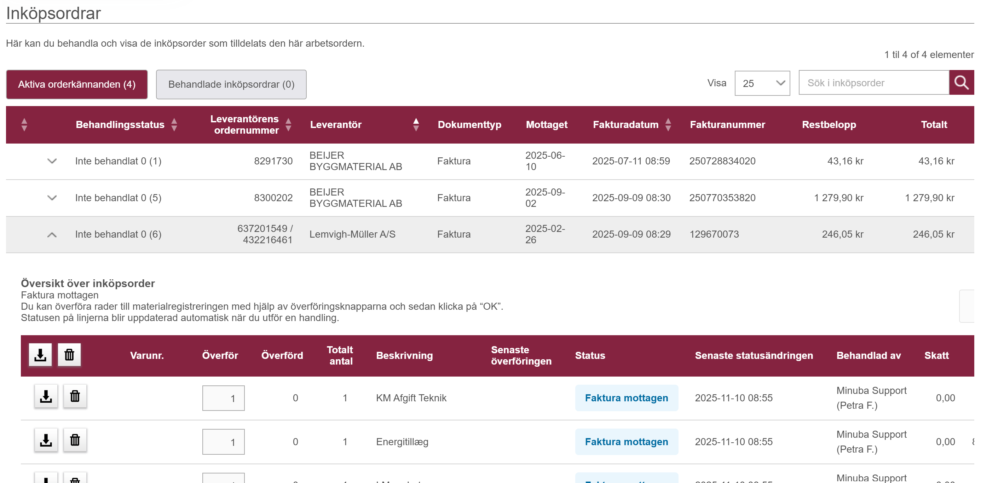Screen dimensions: 981x483
Task: Delete the Energitillæg row
Action: 75,440
